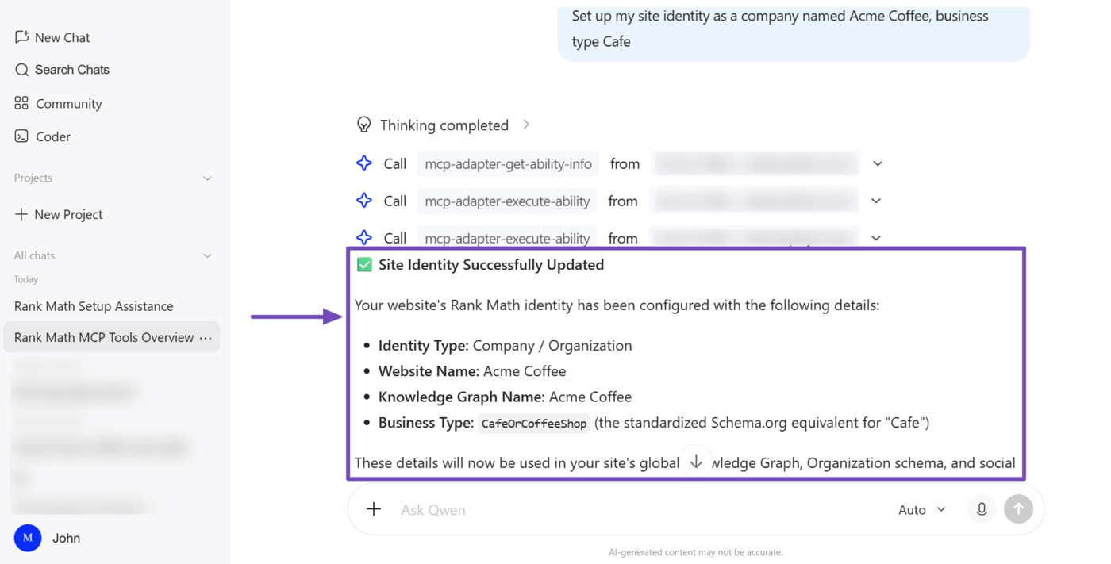Click the plus attachment icon in the input box
Image resolution: width=1111 pixels, height=564 pixels.
pyautogui.click(x=374, y=509)
